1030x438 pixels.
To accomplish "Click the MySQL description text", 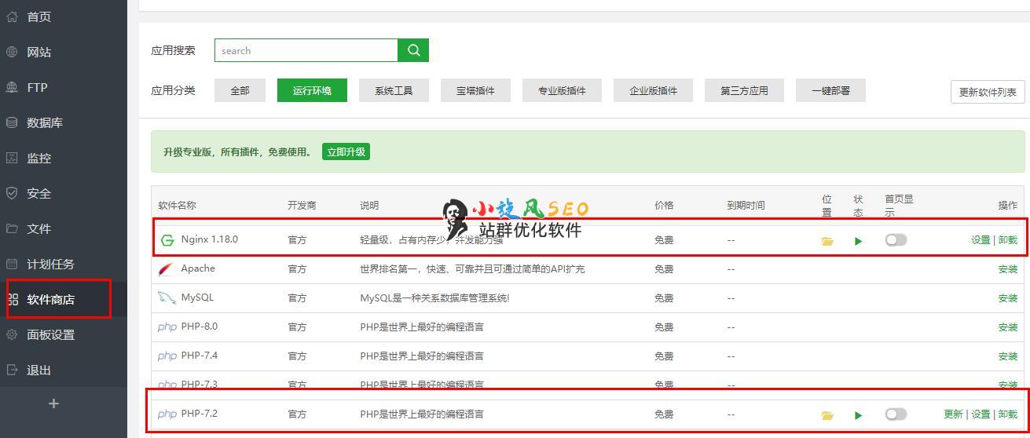I will click(x=434, y=298).
